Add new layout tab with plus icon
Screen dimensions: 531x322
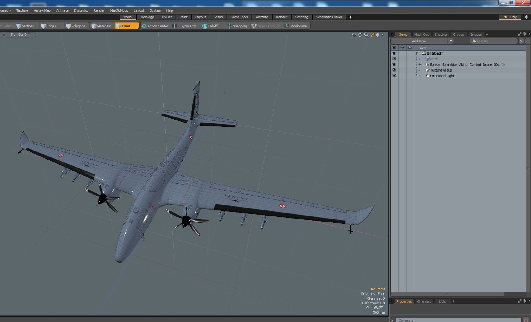click(x=350, y=17)
